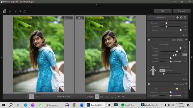
Task: Open the notification center icon
Action: pos(188,105)
